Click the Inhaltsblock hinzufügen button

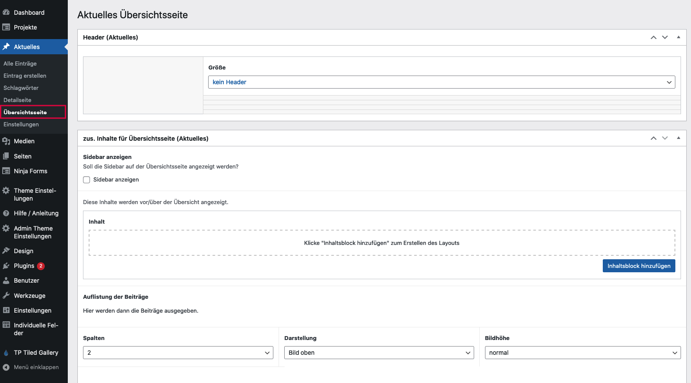click(x=638, y=266)
